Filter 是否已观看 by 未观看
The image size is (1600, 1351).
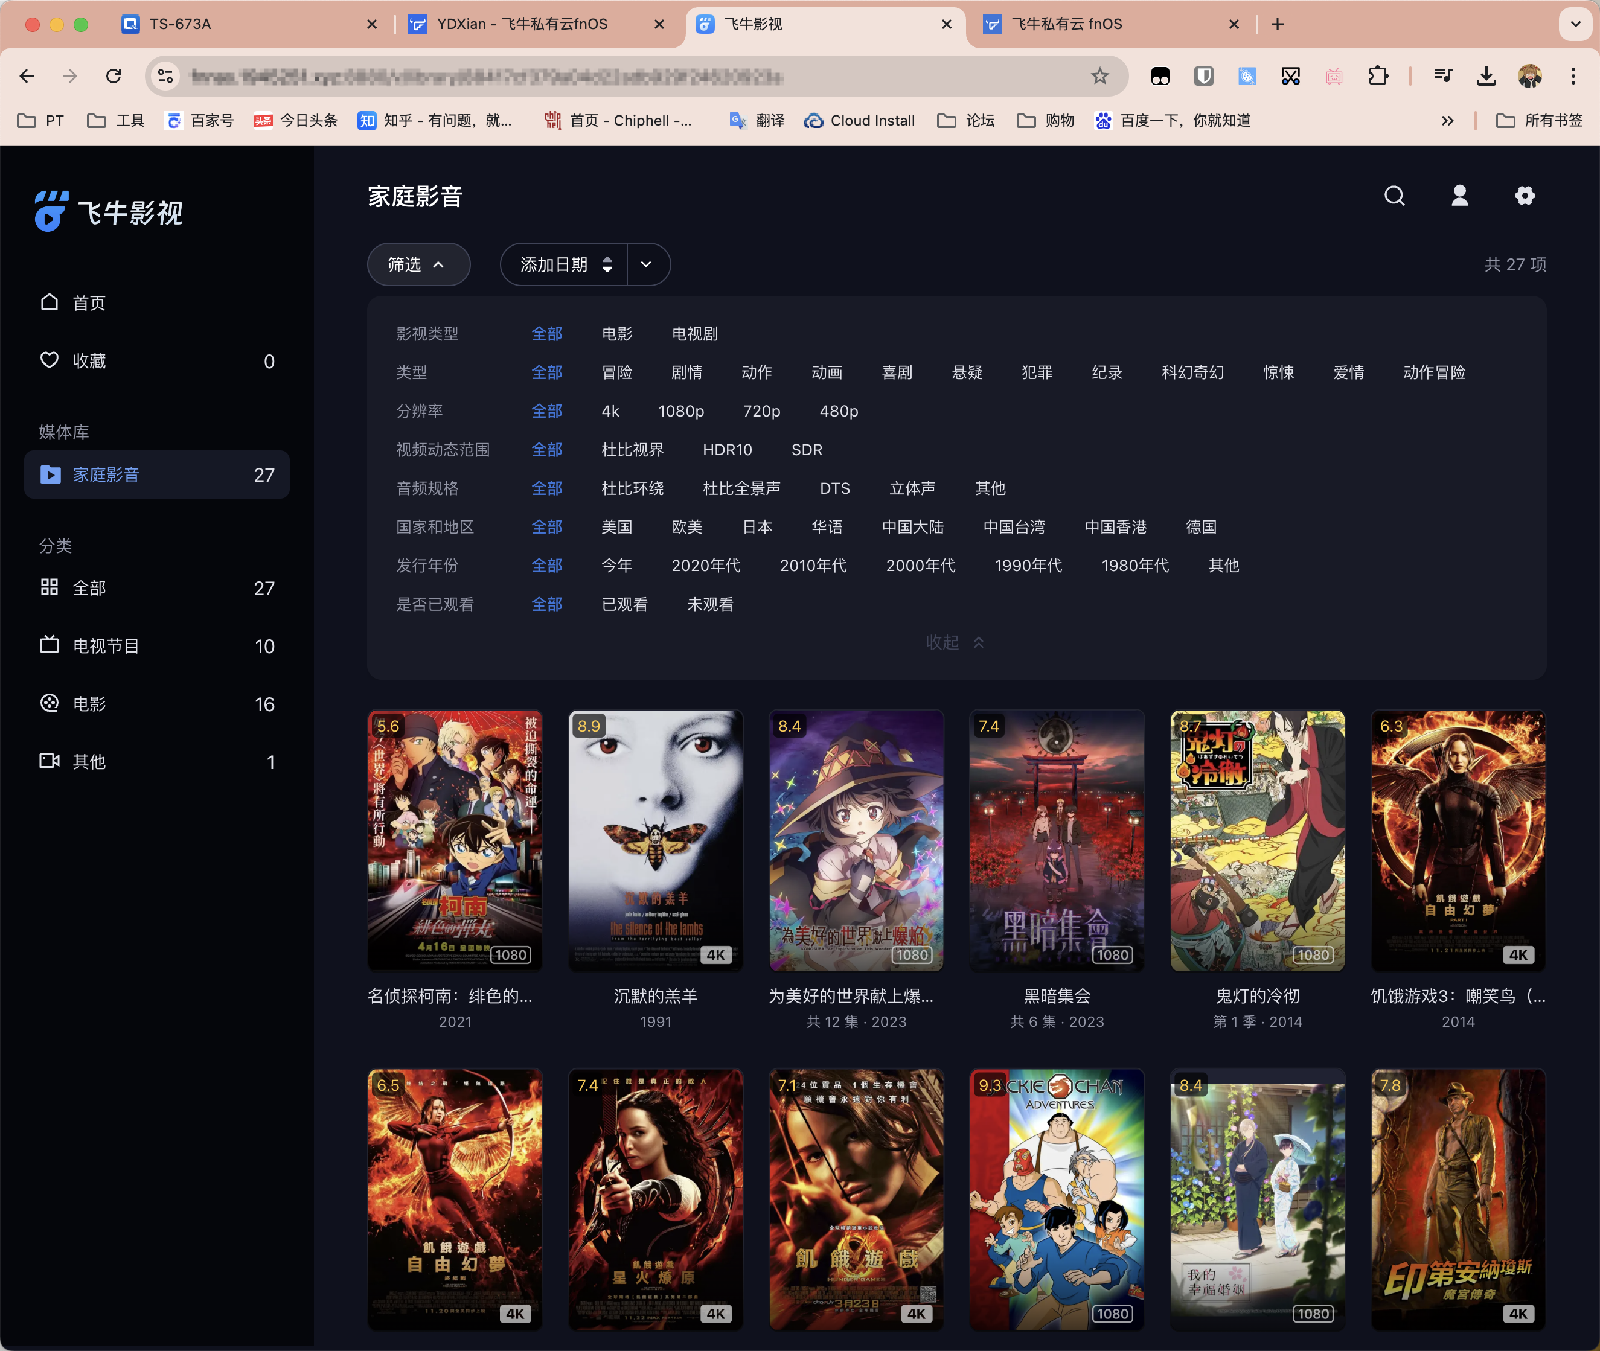[710, 604]
